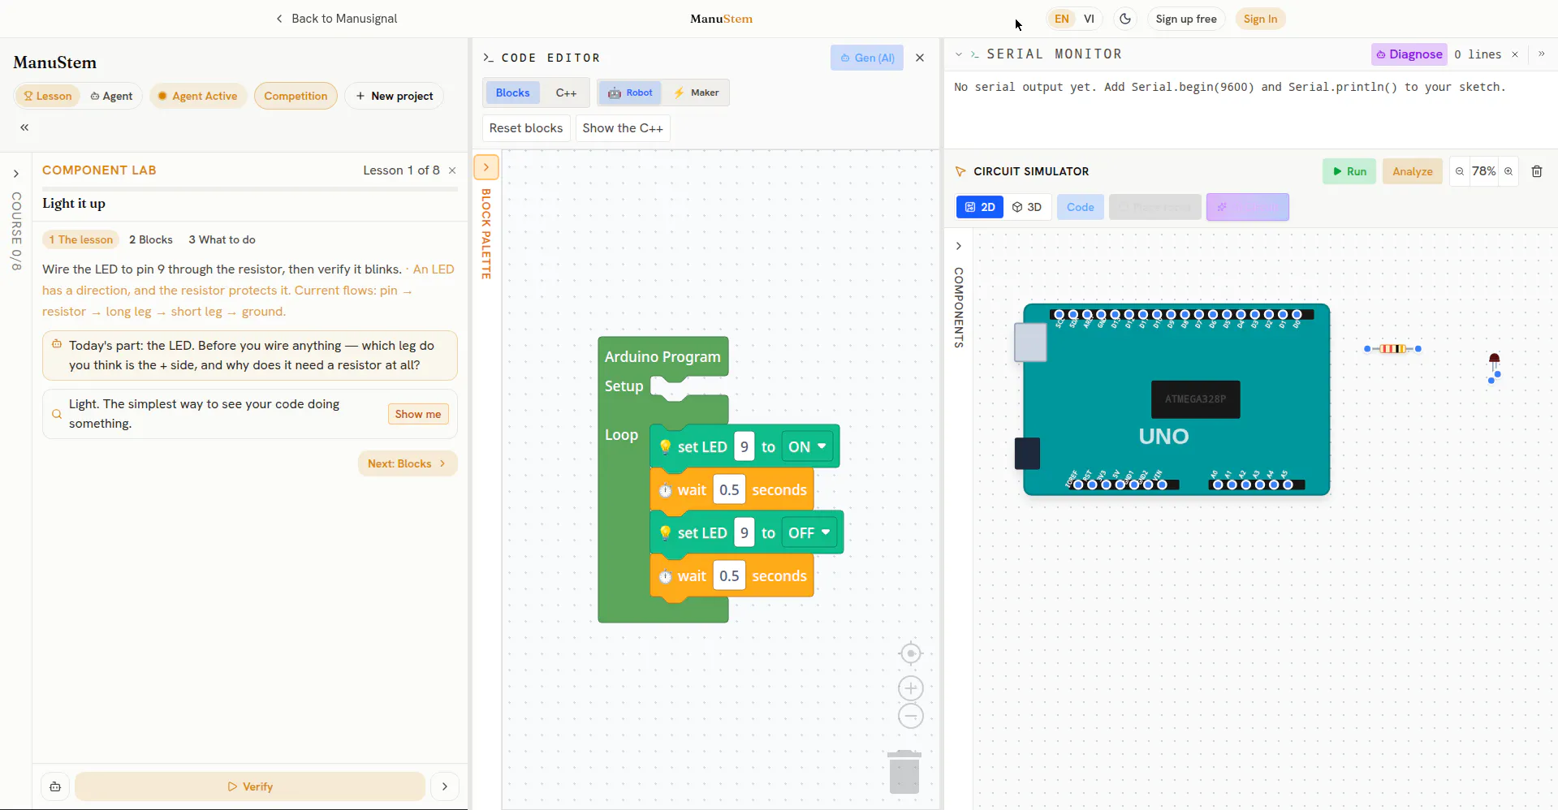Close the Component Lab lesson panel

pyautogui.click(x=452, y=170)
